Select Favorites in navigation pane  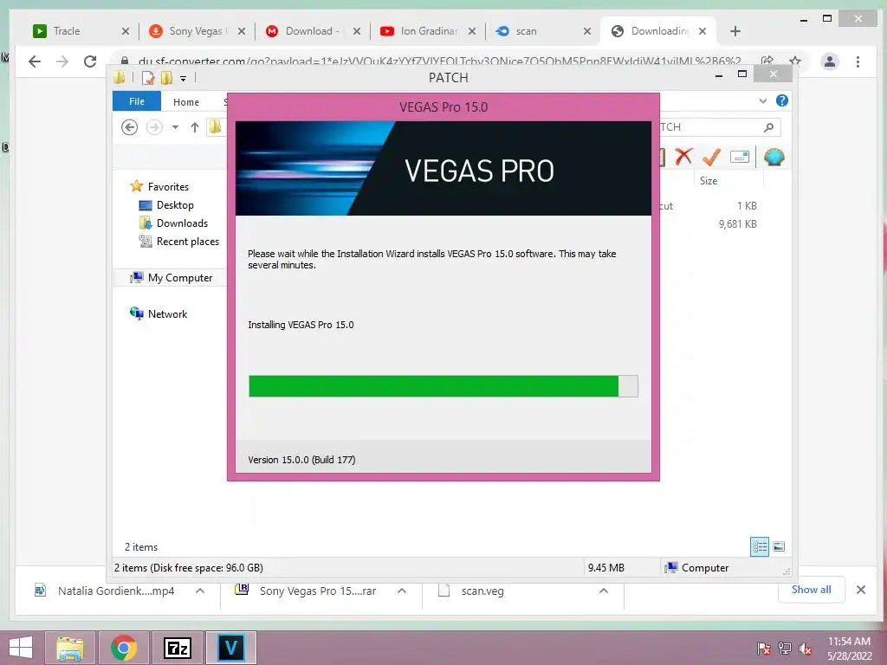click(168, 187)
